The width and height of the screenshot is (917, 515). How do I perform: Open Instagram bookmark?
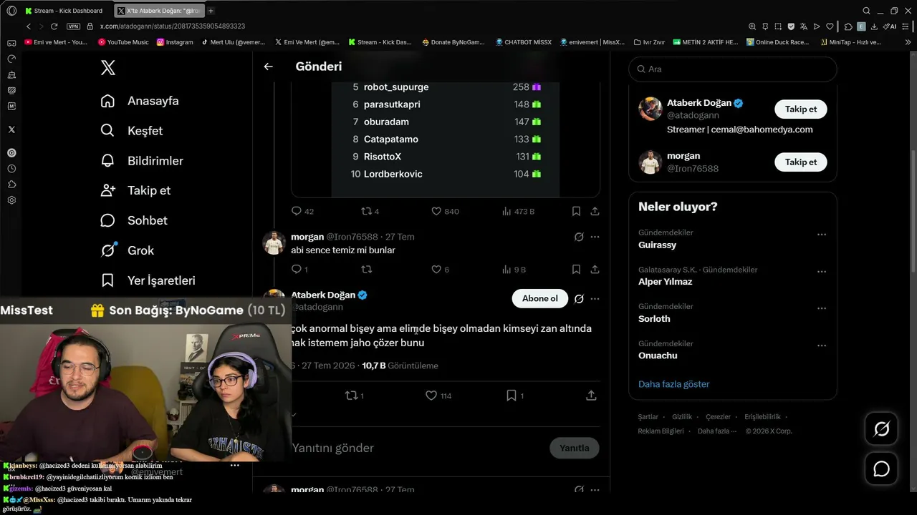(174, 42)
